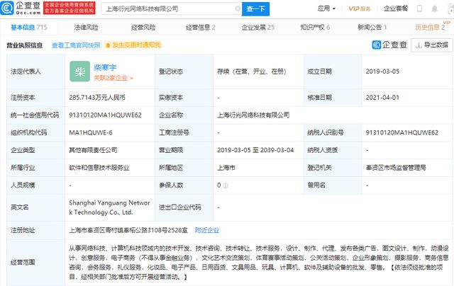Switch to 经营信息 2 tab
This screenshot has width=454, height=286.
(200, 28)
